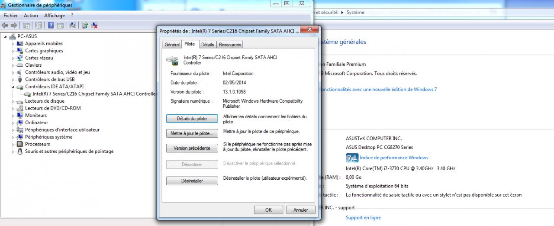Click the uninstall device icon with red X
Screen dimensions: 554x226
(x=94, y=25)
